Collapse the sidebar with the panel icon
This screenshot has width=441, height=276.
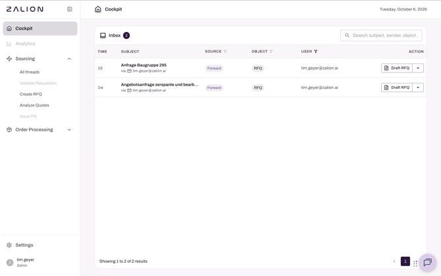coord(70,9)
